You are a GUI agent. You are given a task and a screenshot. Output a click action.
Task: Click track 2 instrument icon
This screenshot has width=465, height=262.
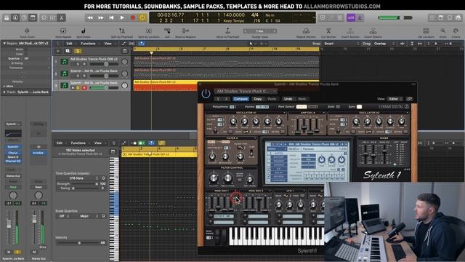pos(64,74)
